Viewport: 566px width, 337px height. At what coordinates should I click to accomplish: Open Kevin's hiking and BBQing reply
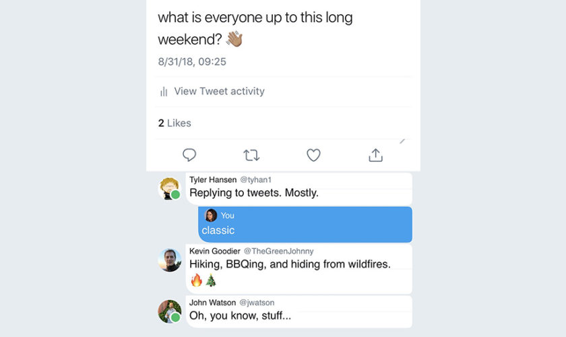pos(290,264)
